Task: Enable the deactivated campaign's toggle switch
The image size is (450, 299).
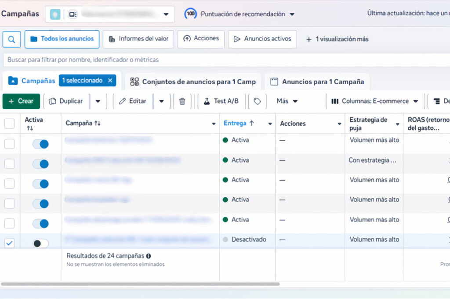Action: pyautogui.click(x=40, y=243)
